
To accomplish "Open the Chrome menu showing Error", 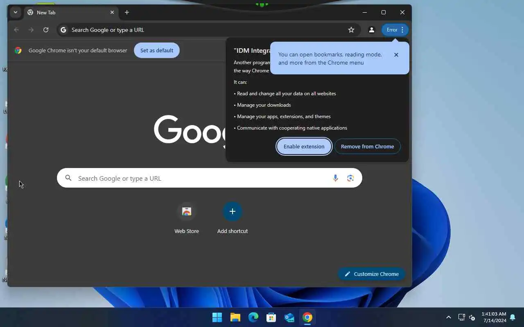I will pyautogui.click(x=395, y=30).
